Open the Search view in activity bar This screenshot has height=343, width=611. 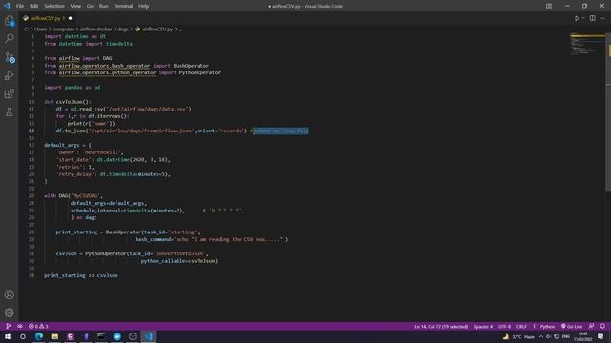pos(9,38)
